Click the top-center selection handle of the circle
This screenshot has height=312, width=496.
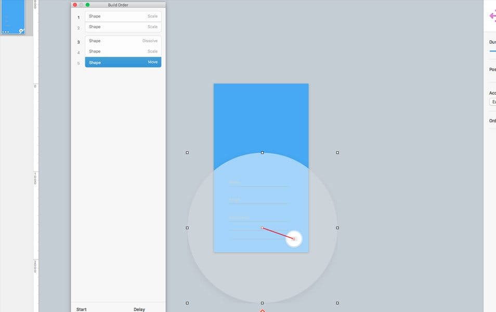point(262,152)
